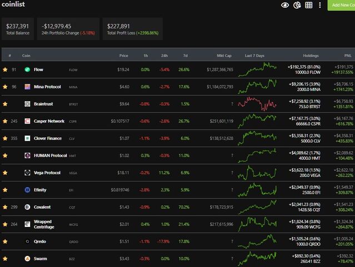Click the Efinity coin logo
This screenshot has width=355, height=267.
coord(27,190)
